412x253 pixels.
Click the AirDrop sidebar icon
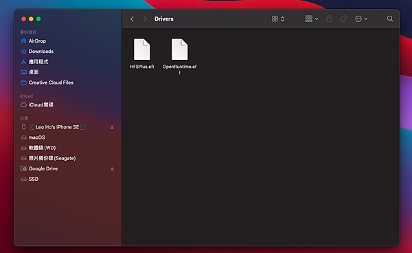coord(23,41)
